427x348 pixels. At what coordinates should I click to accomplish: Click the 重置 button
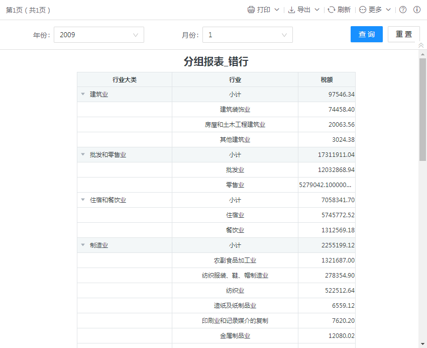click(404, 34)
